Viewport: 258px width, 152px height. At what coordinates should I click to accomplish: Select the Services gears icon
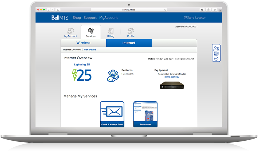[91, 31]
